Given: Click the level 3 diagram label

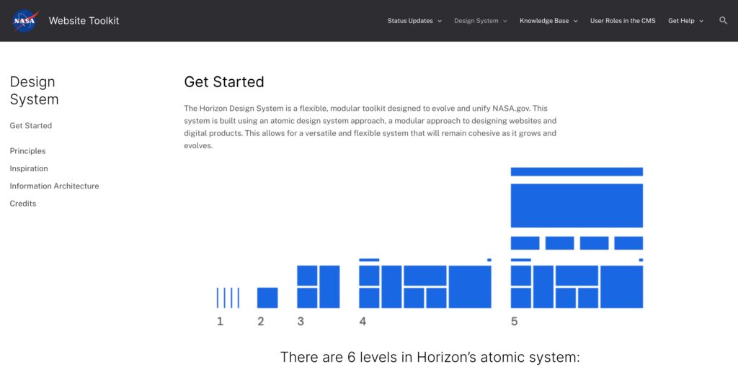Looking at the screenshot, I should tap(301, 322).
